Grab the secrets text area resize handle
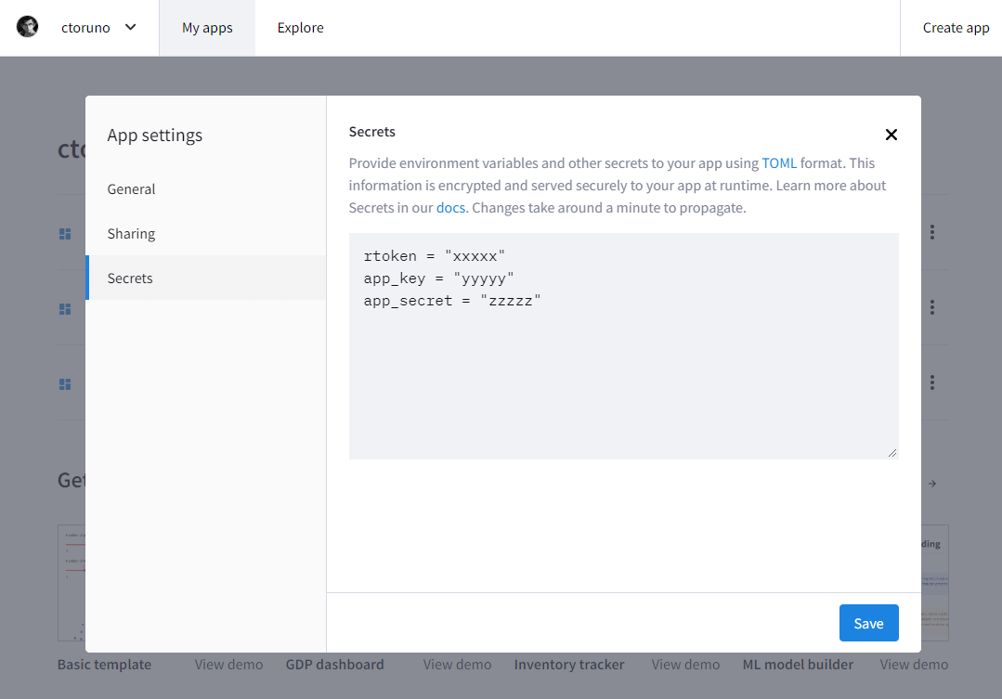Image resolution: width=1002 pixels, height=699 pixels. pos(892,453)
